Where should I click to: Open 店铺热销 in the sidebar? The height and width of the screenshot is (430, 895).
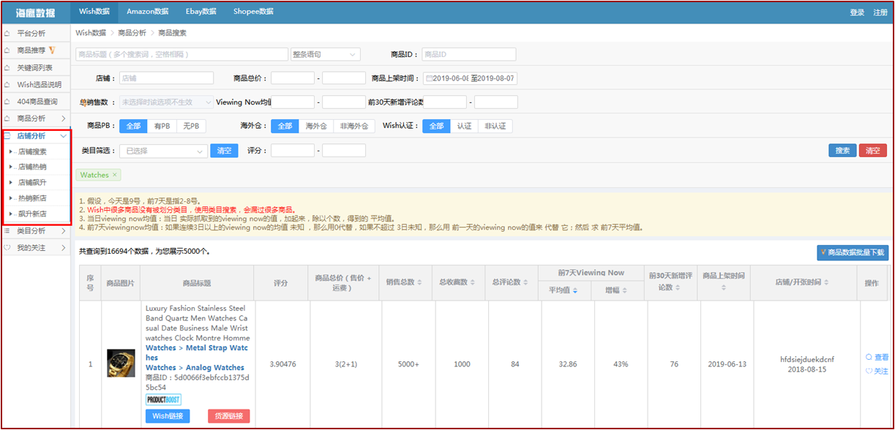click(x=32, y=167)
